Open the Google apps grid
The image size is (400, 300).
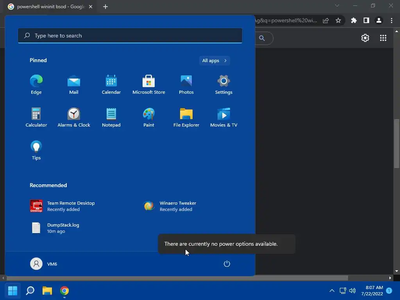tap(383, 38)
